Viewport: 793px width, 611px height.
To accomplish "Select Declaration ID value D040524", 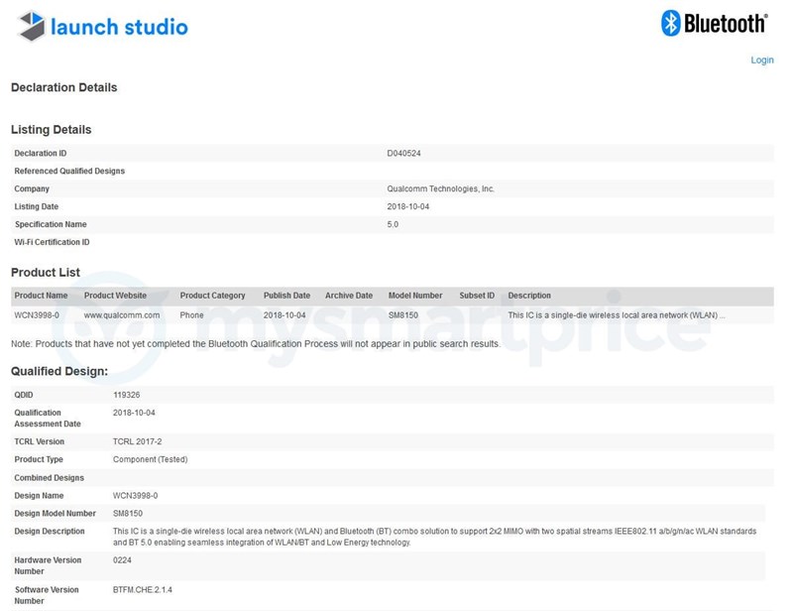I will (403, 154).
